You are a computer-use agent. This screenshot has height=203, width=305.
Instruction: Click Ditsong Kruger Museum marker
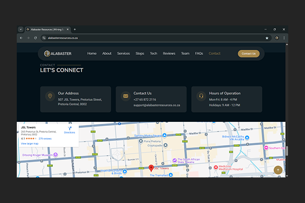click(55, 155)
